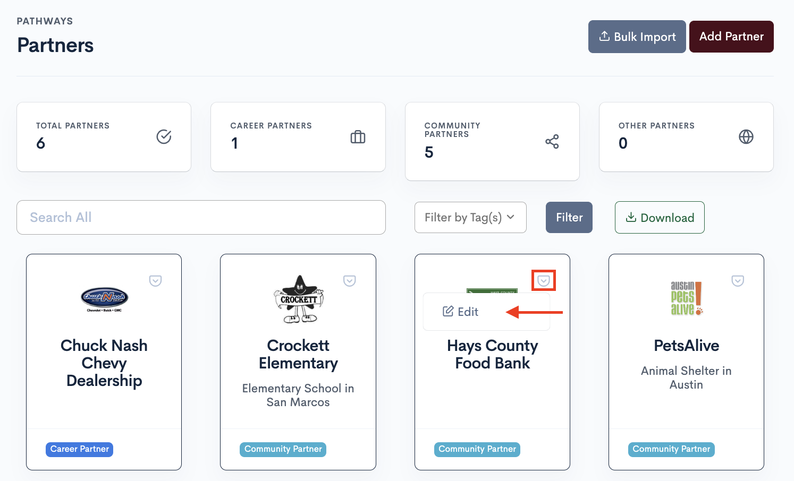Click the Bulk Import button

click(637, 37)
